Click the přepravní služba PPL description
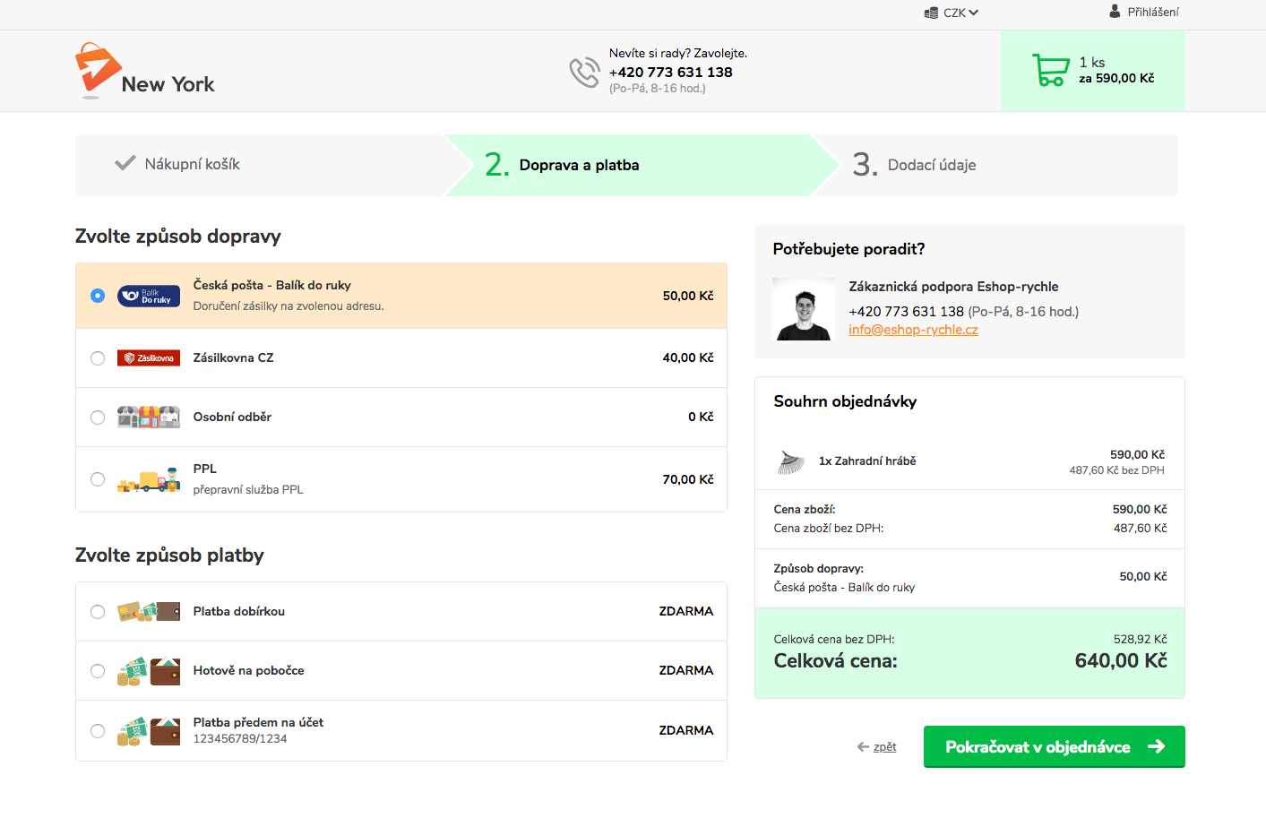The height and width of the screenshot is (818, 1266). (248, 490)
